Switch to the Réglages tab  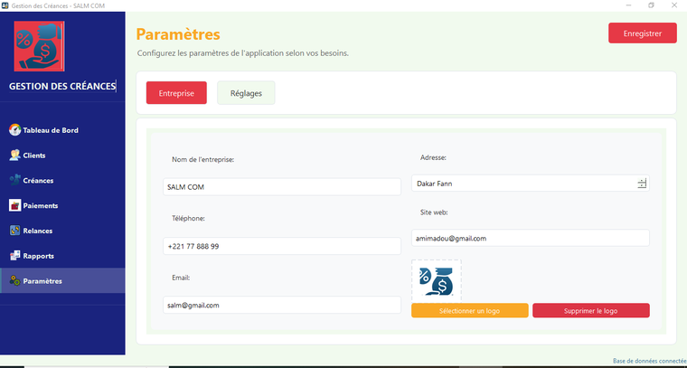click(246, 93)
